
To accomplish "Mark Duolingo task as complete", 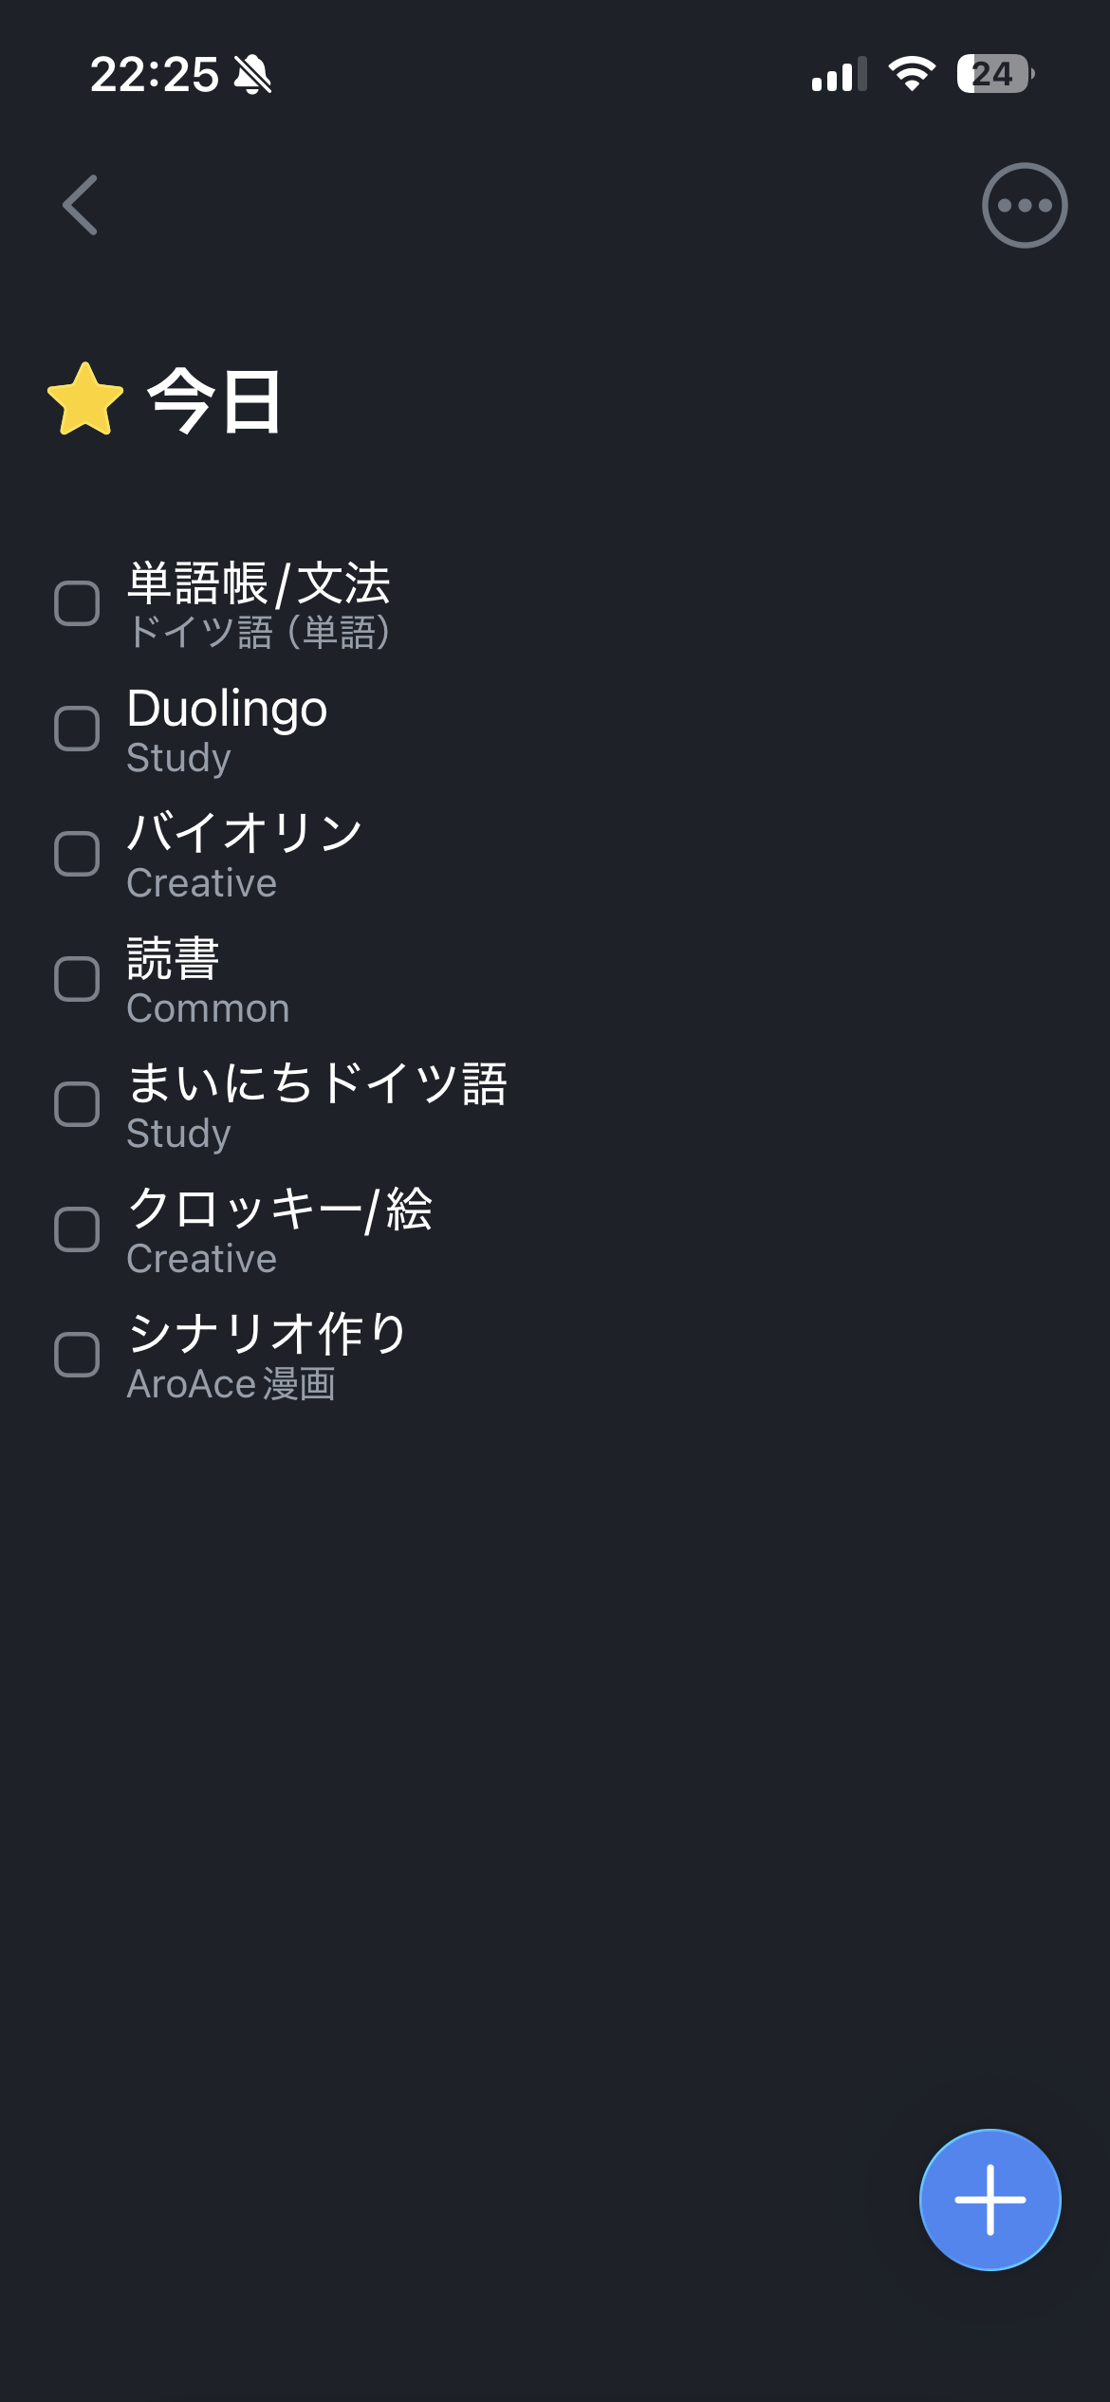I will click(77, 729).
